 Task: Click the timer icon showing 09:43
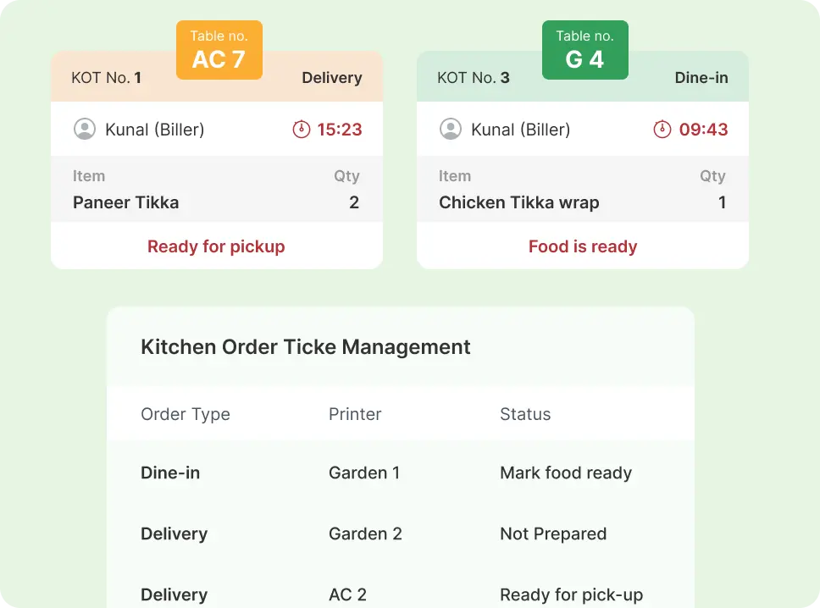point(662,129)
